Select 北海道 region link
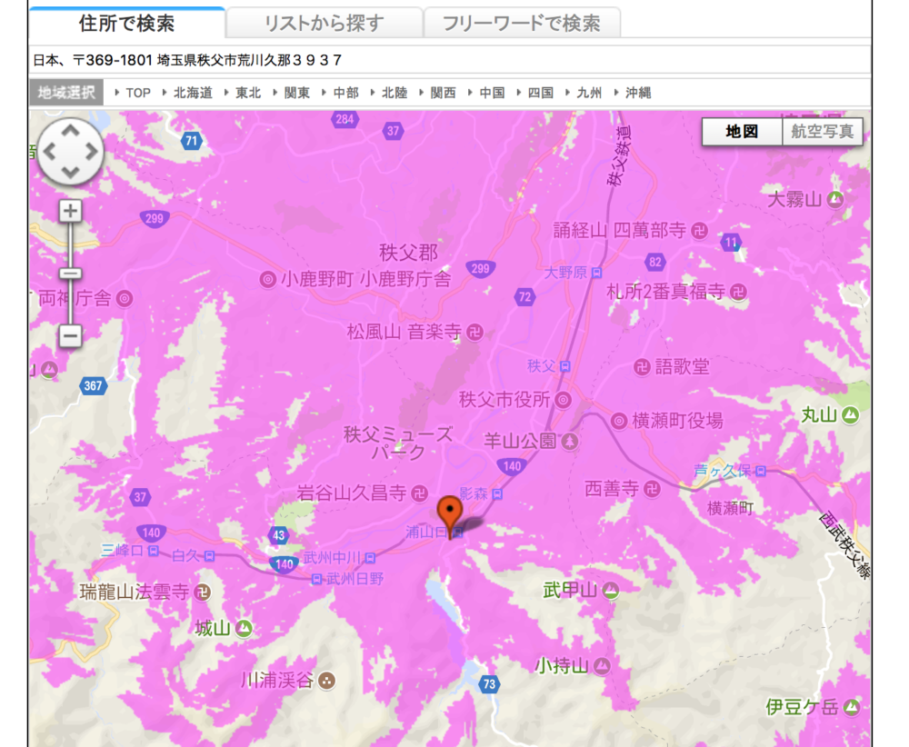Viewport: 909px width, 747px height. point(193,93)
